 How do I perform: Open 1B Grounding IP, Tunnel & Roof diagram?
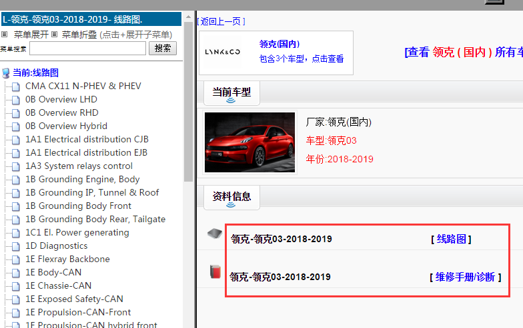[92, 193]
